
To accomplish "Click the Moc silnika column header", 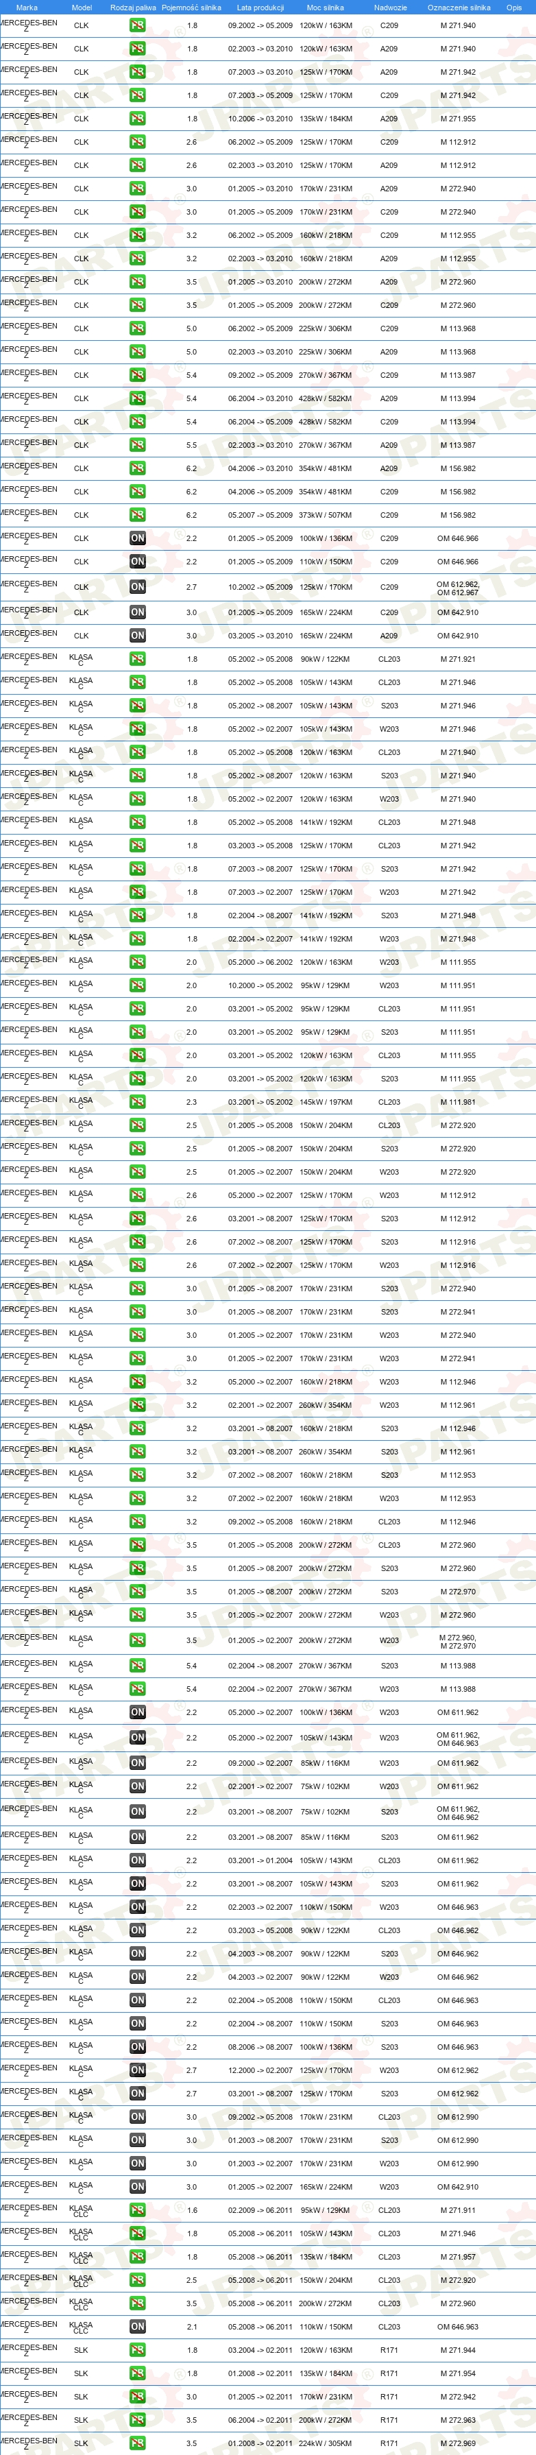I will (326, 7).
